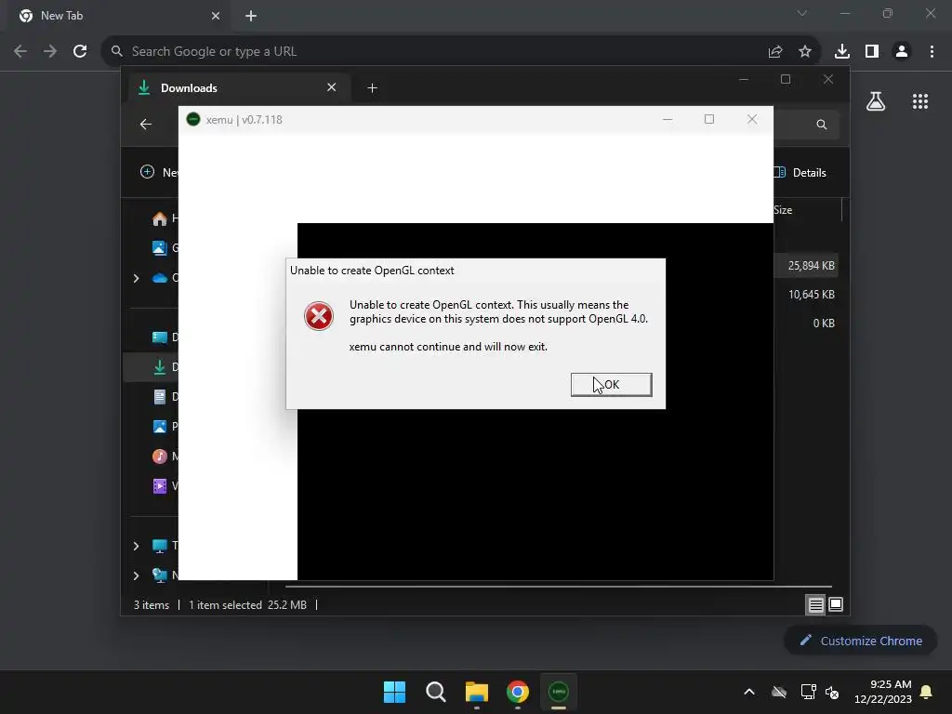Close the Downloads tab in File Explorer
This screenshot has height=714, width=952.
tap(332, 87)
